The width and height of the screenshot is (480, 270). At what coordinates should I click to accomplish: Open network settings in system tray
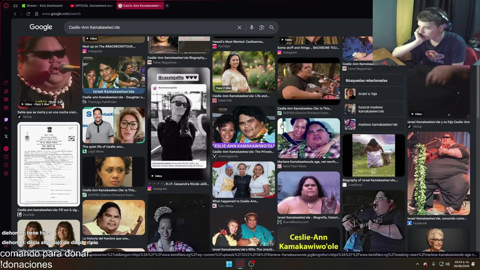click(x=441, y=264)
